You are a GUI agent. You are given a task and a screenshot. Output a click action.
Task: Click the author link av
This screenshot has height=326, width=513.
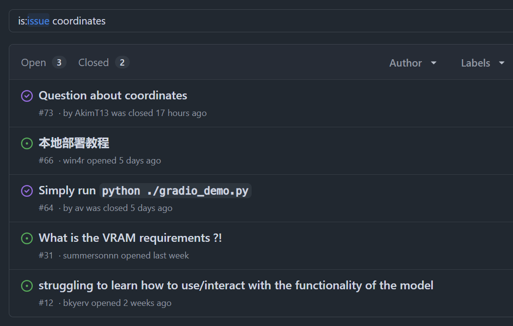pyautogui.click(x=79, y=208)
